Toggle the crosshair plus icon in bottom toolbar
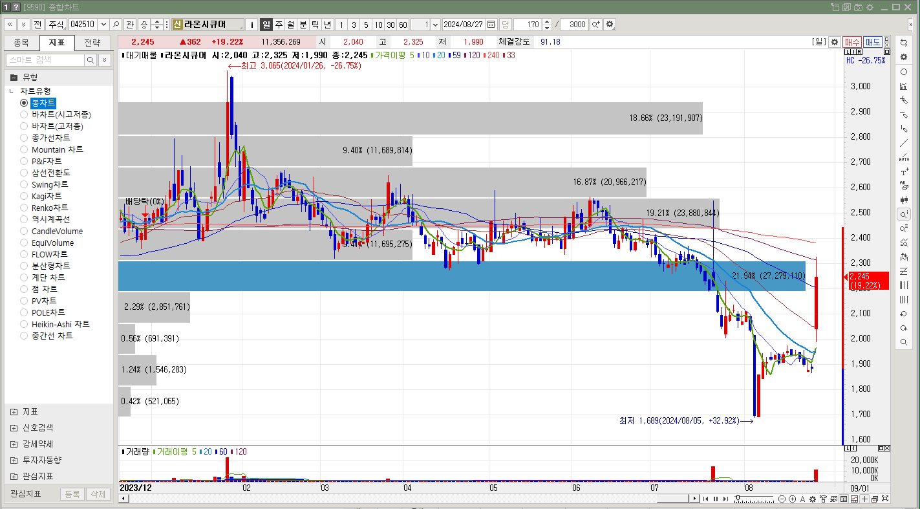Screen dimensions: 920x509 (865, 499)
